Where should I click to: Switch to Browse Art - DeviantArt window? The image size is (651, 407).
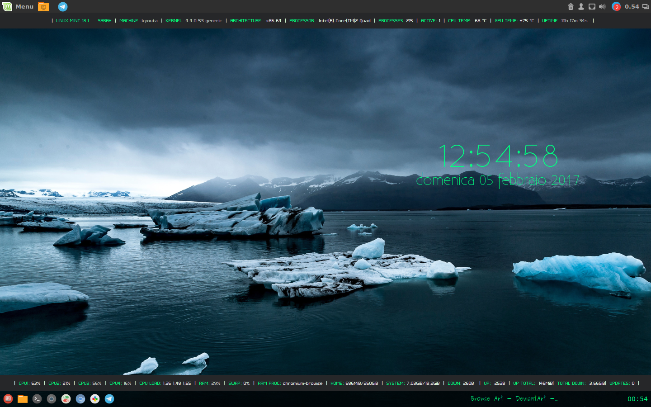coord(514,398)
